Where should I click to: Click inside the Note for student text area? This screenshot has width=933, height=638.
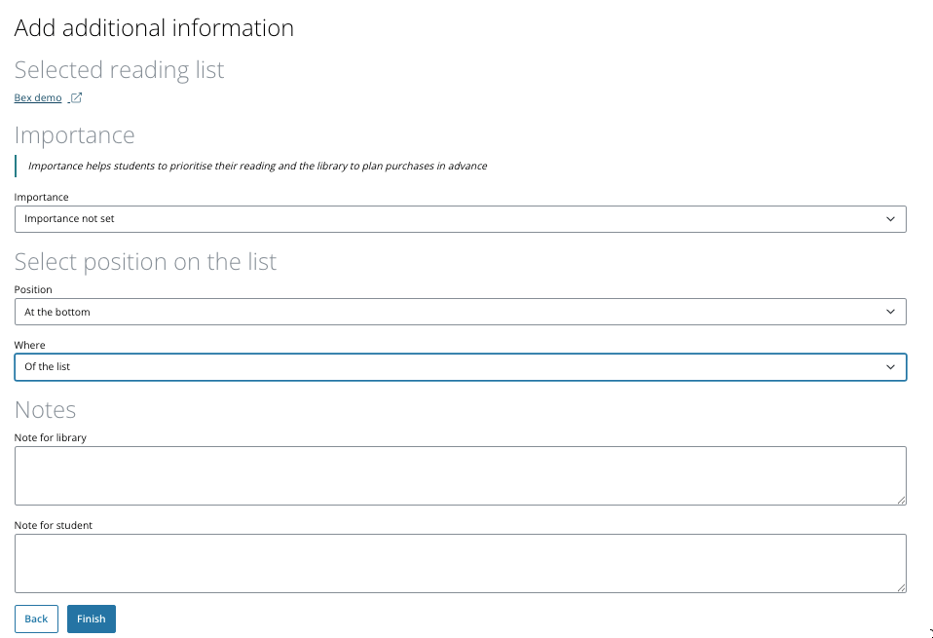point(460,563)
